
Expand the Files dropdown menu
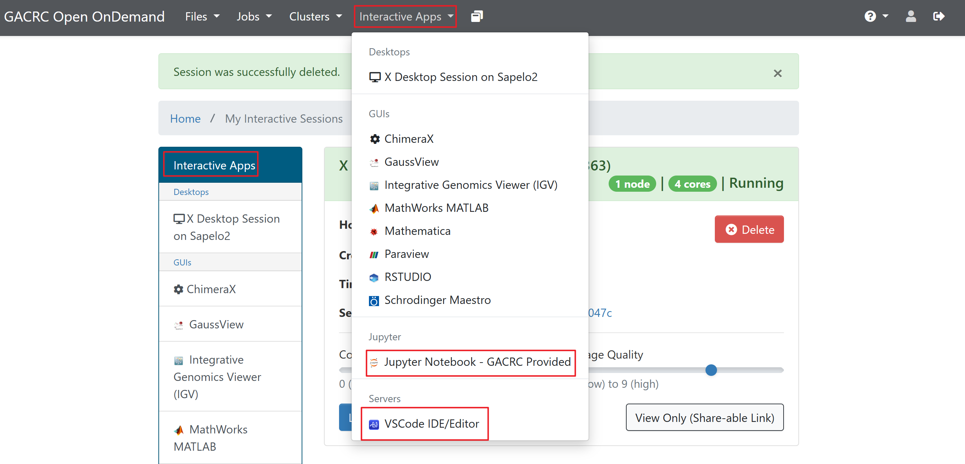(x=202, y=17)
